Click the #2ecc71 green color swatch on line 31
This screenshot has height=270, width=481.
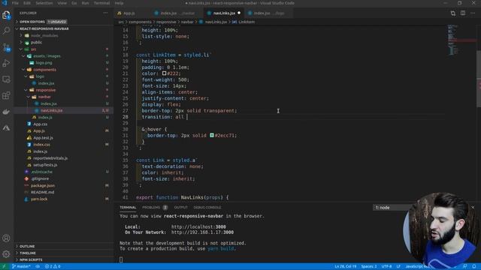(x=212, y=135)
